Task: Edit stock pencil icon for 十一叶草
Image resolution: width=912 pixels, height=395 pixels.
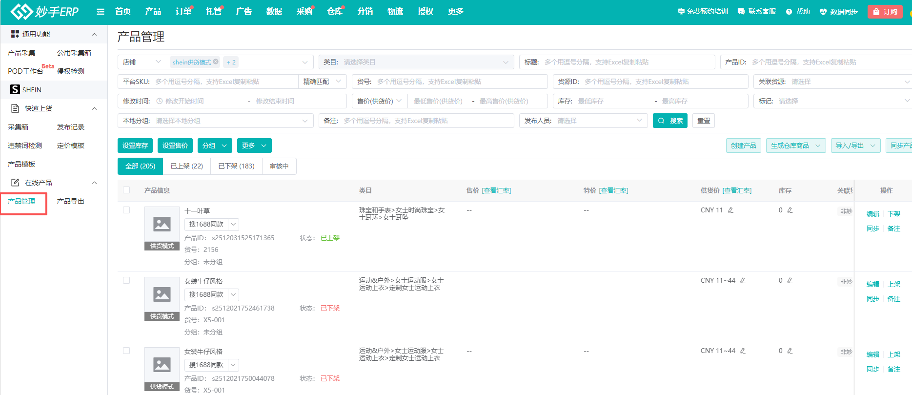Action: click(790, 210)
